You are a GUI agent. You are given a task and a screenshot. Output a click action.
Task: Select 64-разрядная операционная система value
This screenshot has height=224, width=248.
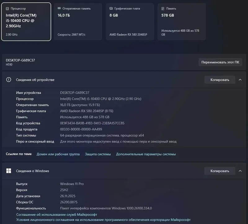click(102, 135)
